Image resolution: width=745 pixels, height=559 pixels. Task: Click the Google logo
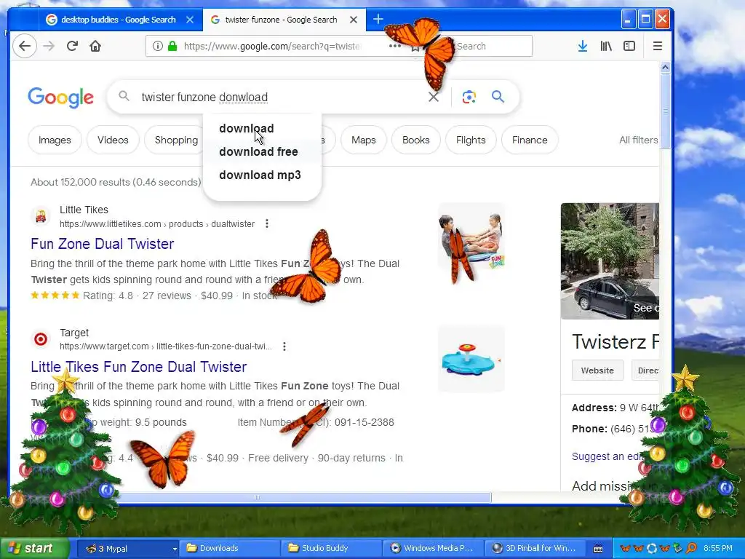click(61, 98)
